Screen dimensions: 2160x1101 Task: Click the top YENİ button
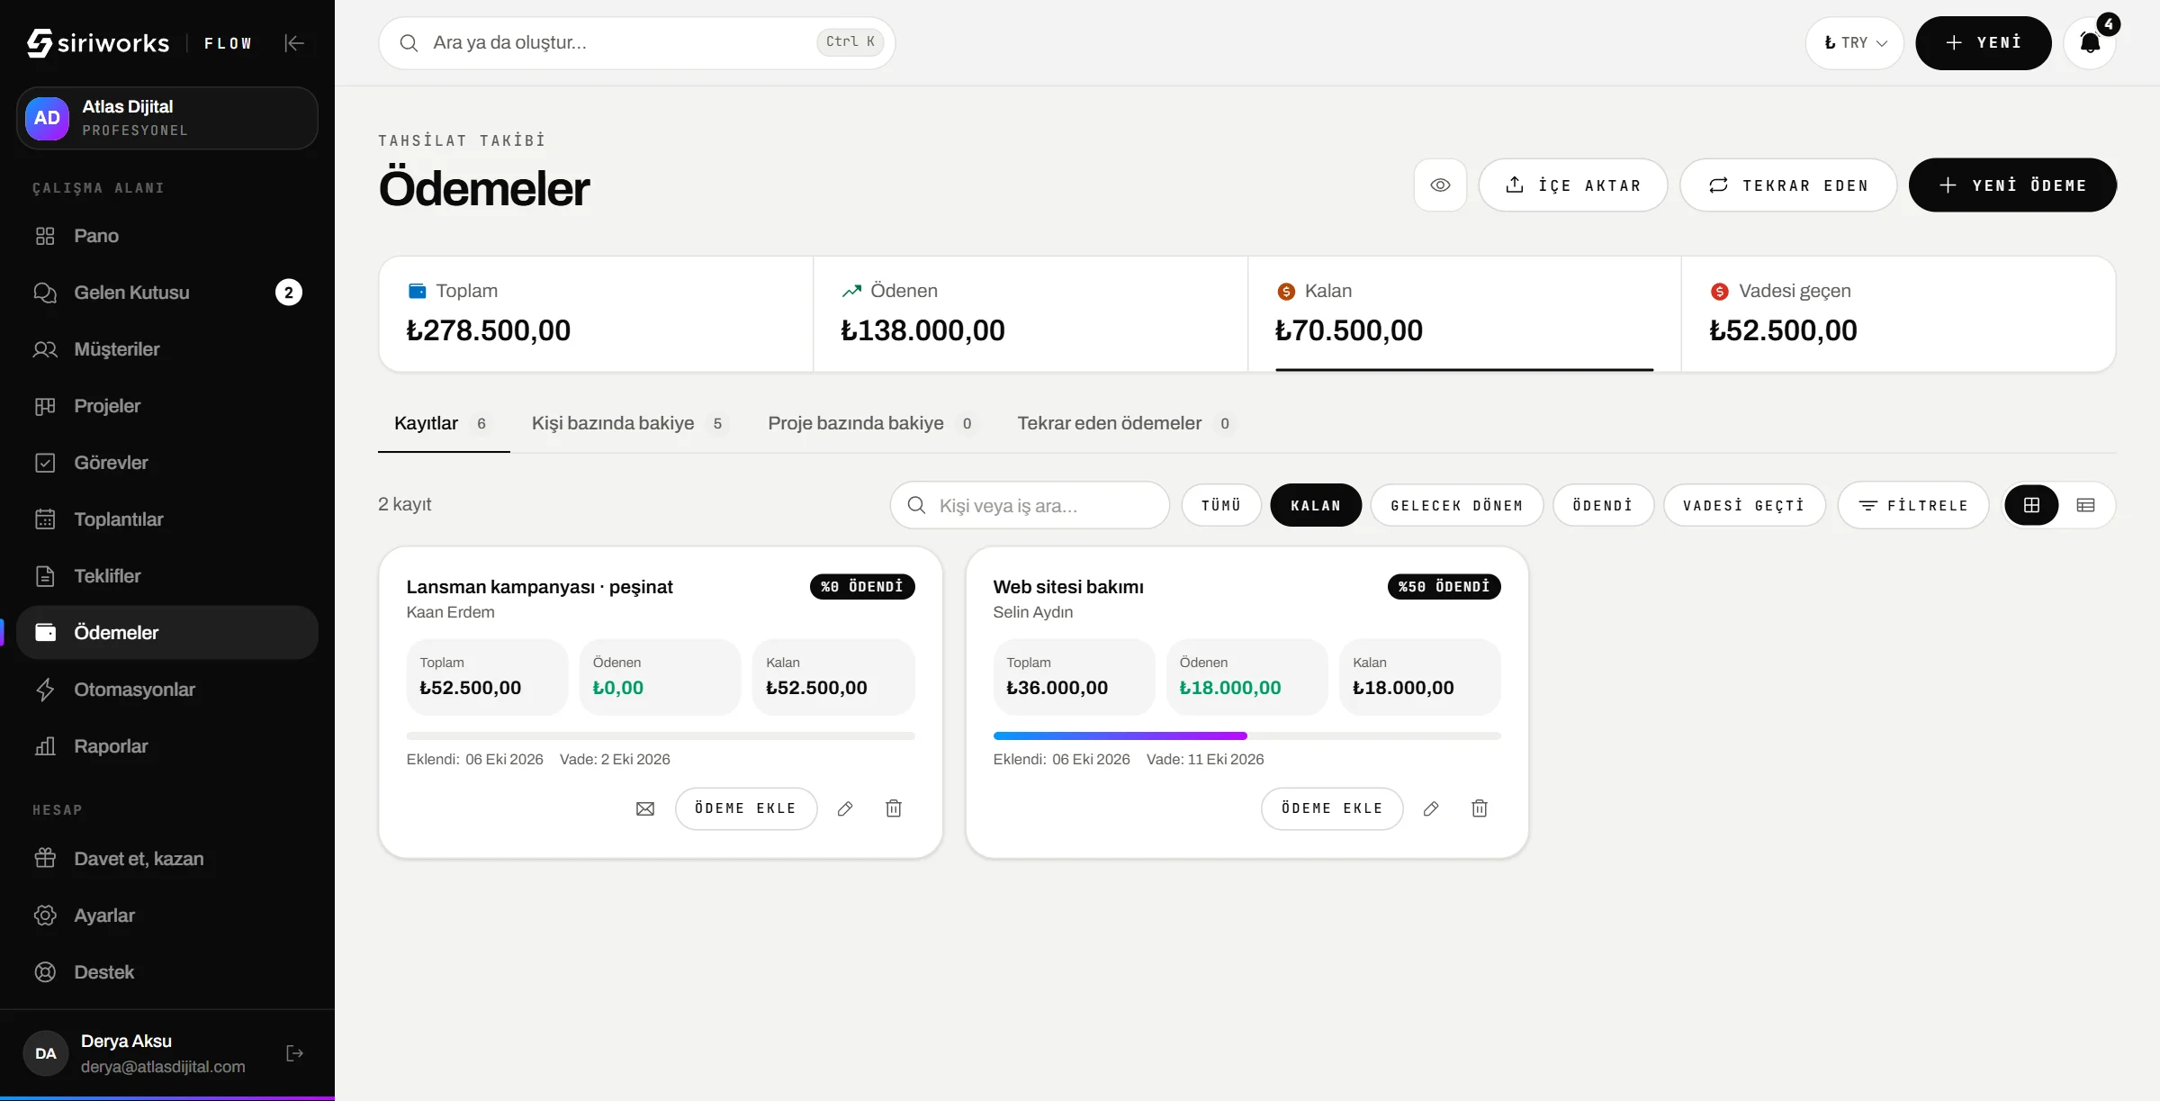[x=1983, y=42]
